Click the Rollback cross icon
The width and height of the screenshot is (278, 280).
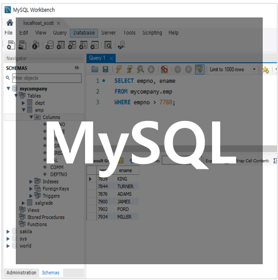(189, 69)
